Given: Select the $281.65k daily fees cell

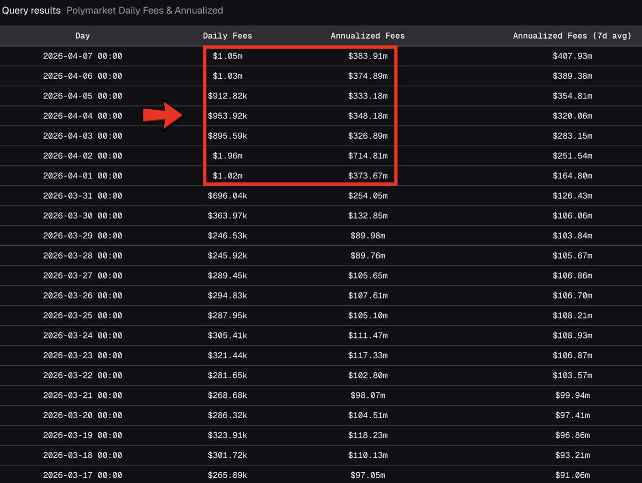Looking at the screenshot, I should pos(227,376).
